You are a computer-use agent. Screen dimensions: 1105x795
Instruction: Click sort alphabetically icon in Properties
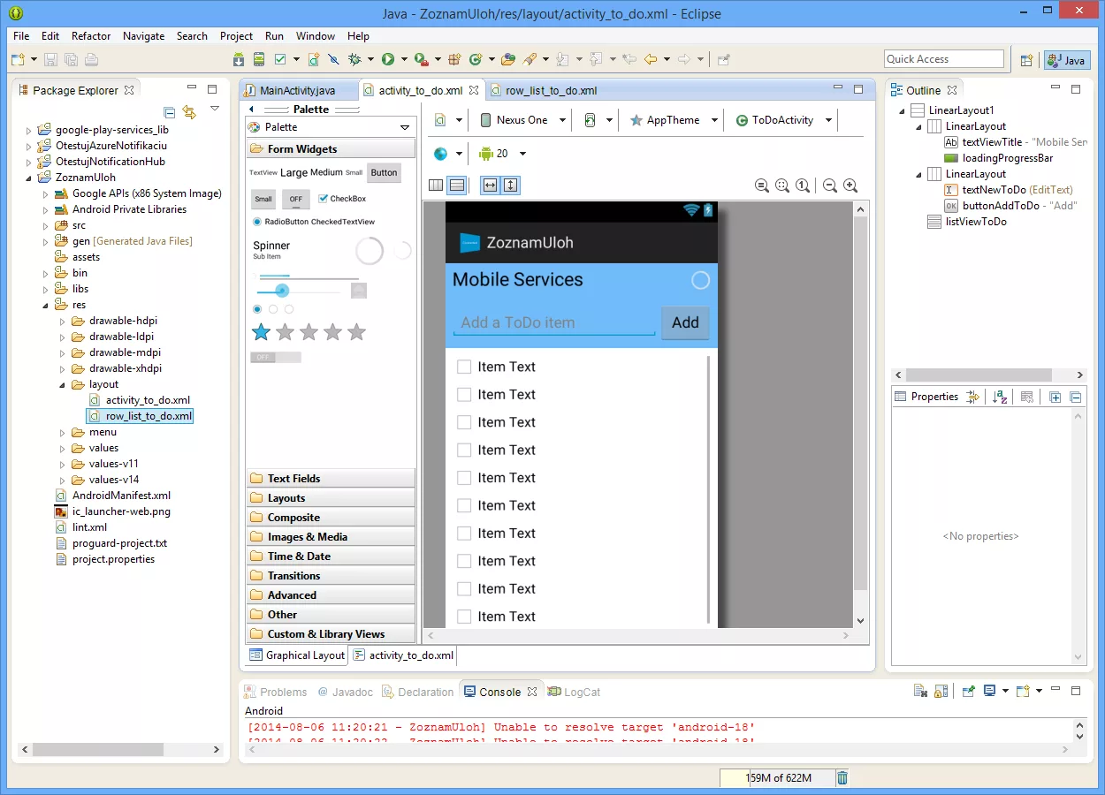click(x=1000, y=397)
